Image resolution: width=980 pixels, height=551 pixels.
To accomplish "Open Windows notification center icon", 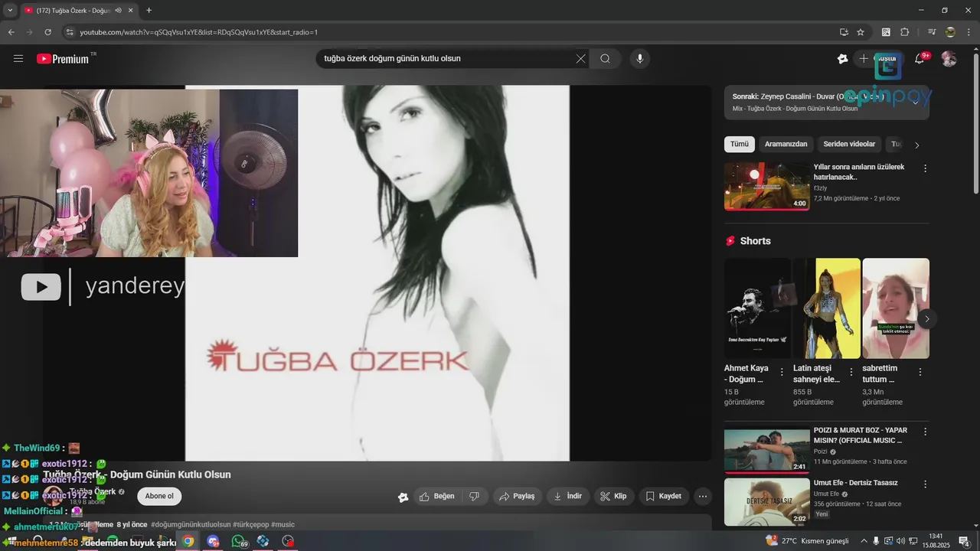I will pyautogui.click(x=964, y=541).
